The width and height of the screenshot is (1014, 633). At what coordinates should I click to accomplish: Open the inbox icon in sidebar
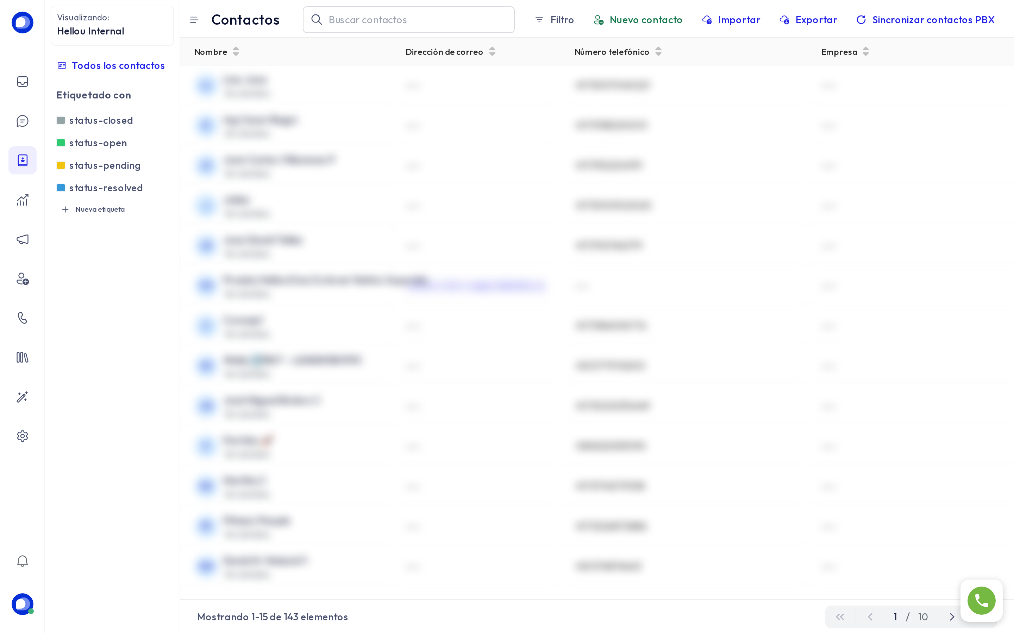pyautogui.click(x=22, y=81)
